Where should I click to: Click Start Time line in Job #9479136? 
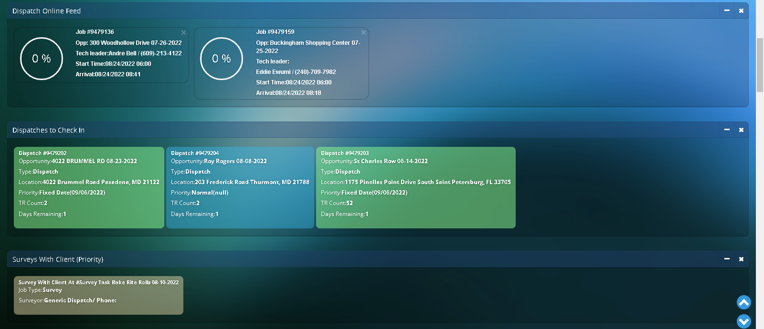113,64
